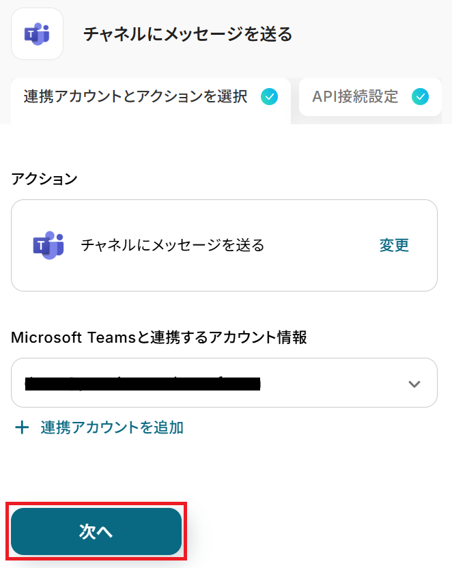This screenshot has height=568, width=452.
Task: Click blank space right of 次へ button
Action: (x=314, y=532)
